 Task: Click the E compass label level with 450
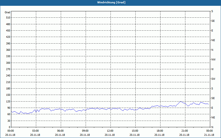tap(212, 31)
